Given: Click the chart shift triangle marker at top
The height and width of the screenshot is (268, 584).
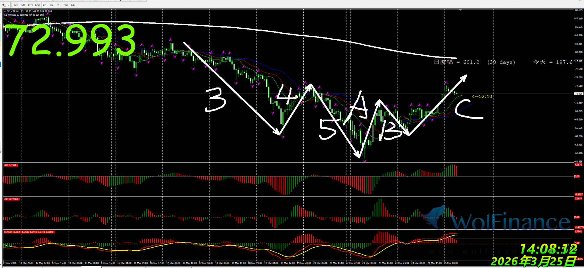Looking at the screenshot, I should pyautogui.click(x=460, y=10).
